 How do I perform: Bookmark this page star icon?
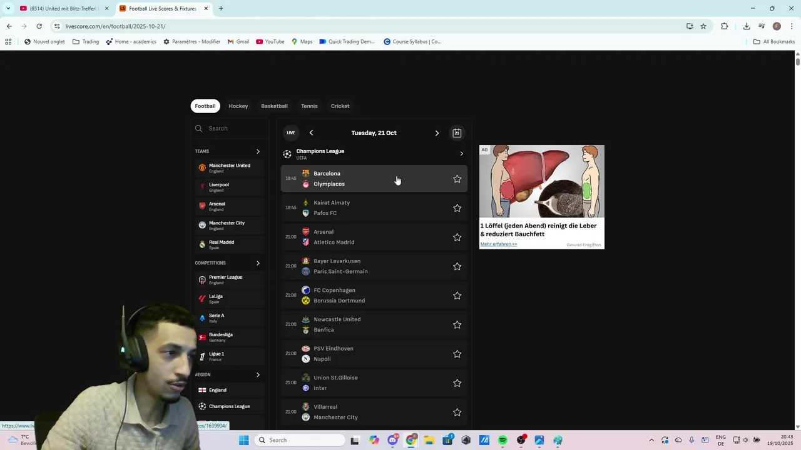pos(703,26)
